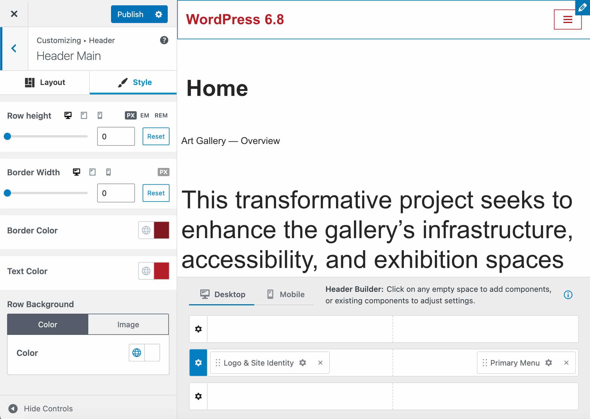Open Primary Menu component settings gear

pyautogui.click(x=548, y=363)
